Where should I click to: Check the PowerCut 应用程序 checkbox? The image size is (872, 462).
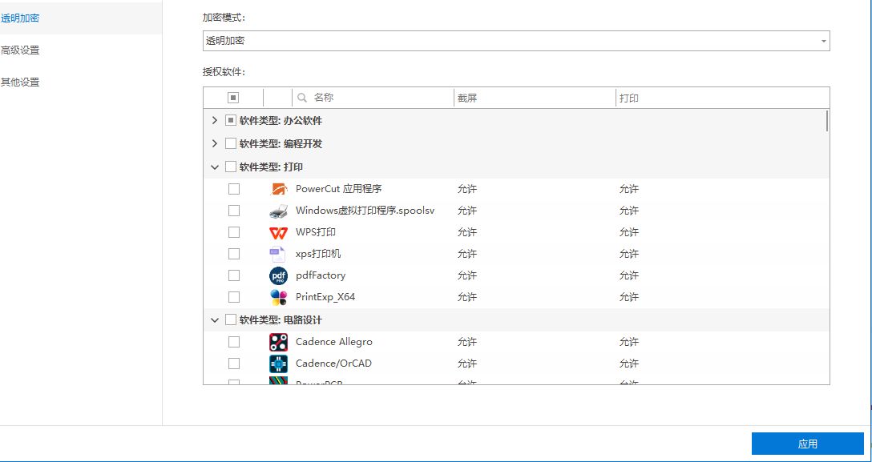tap(234, 189)
